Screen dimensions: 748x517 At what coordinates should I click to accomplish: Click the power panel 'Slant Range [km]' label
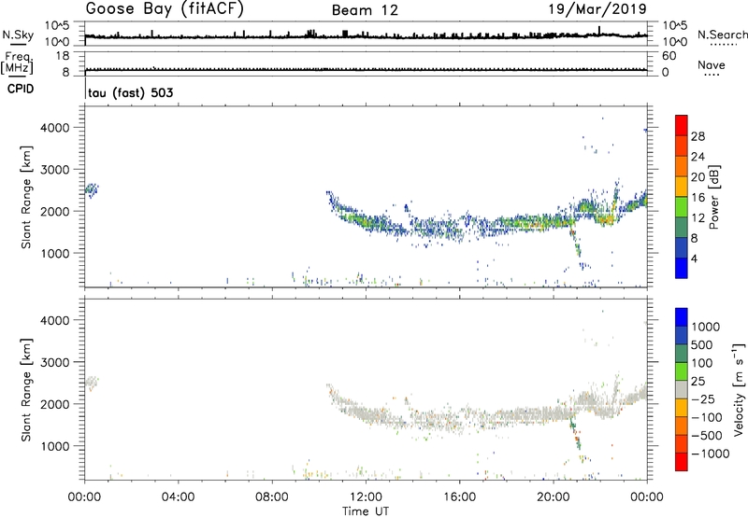(x=26, y=197)
